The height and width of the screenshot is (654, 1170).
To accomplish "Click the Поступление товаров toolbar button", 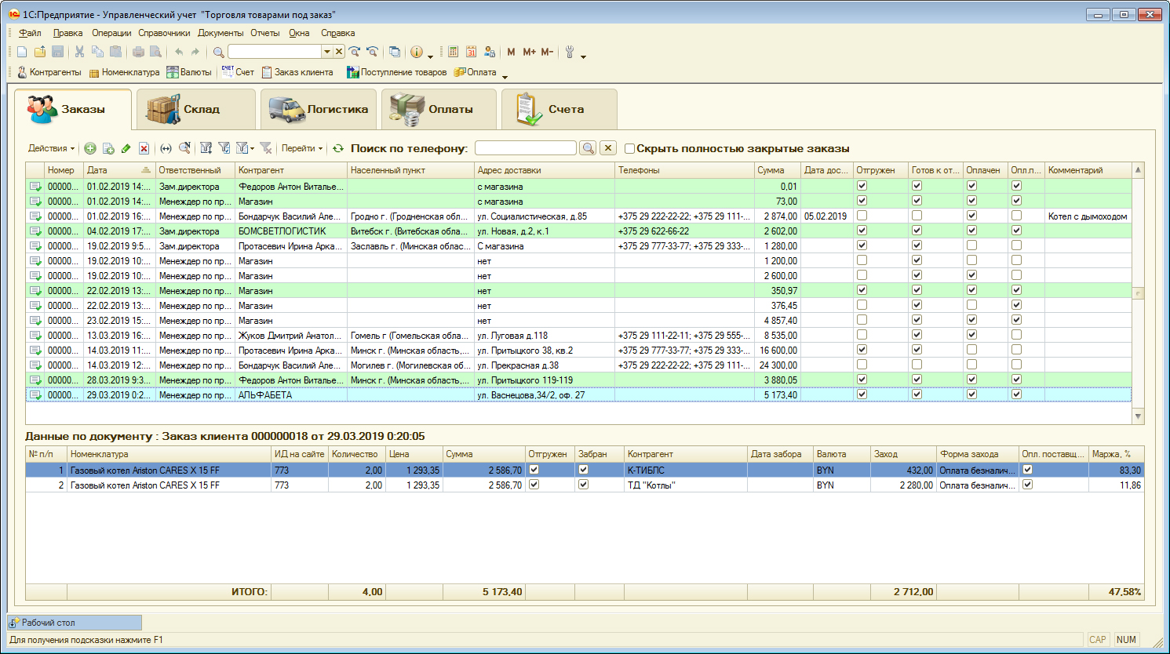I will tap(397, 72).
